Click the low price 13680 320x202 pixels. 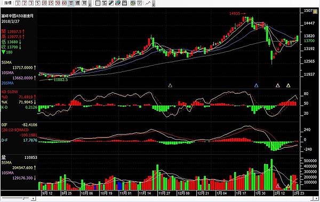(x=12, y=42)
